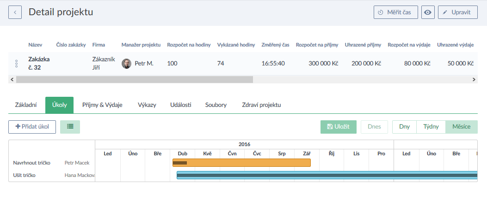Click Petr M. avatar picture
Image resolution: width=487 pixels, height=212 pixels.
(126, 64)
